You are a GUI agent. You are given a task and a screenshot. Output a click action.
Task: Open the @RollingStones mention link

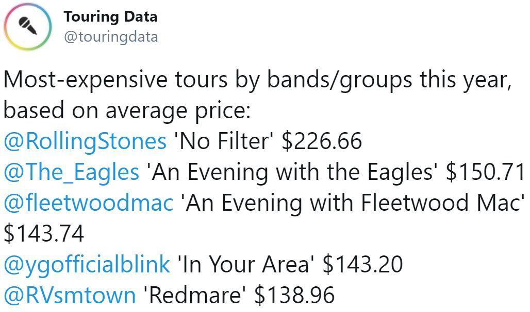pos(85,141)
